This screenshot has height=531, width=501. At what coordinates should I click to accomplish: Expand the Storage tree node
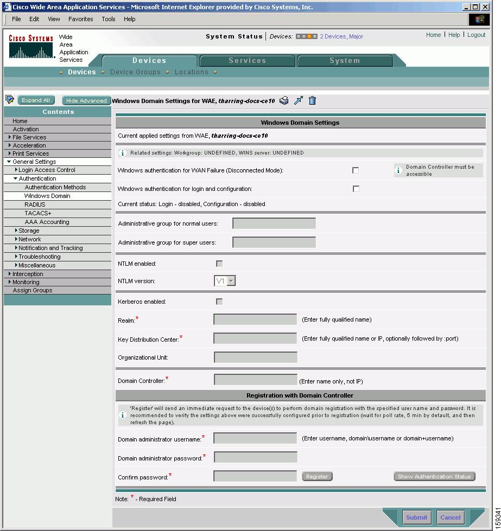pos(16,230)
